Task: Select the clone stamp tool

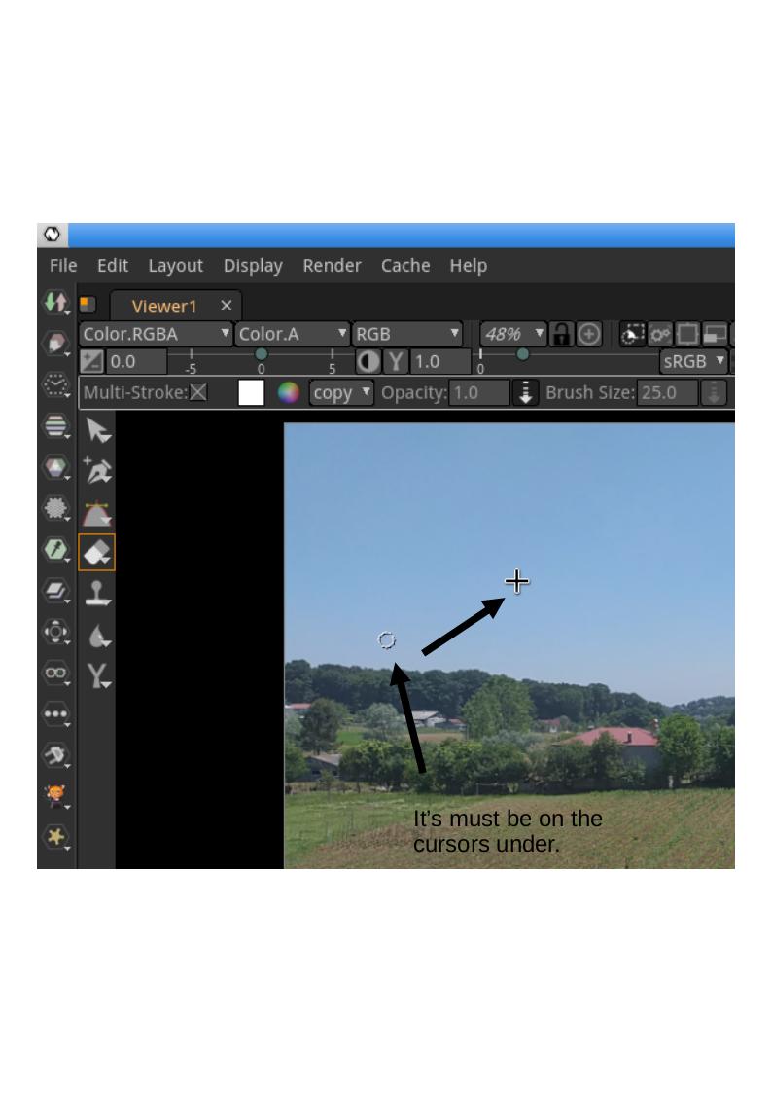Action: (x=97, y=594)
